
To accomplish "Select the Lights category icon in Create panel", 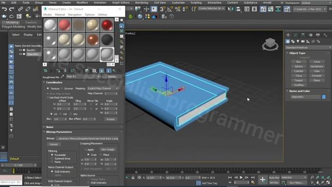I will click(298, 42).
